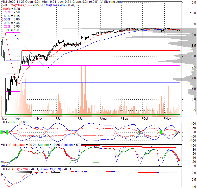Click the 'TLI - BUY = 30.00' indicator title
The image size is (197, 188).
pos(14,122)
